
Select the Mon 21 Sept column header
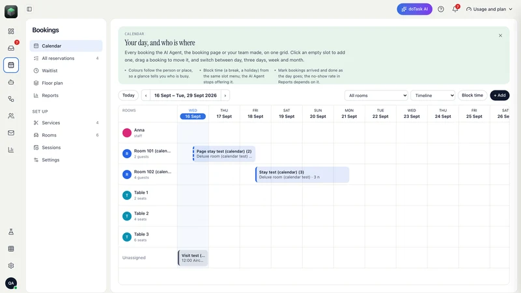pyautogui.click(x=349, y=113)
